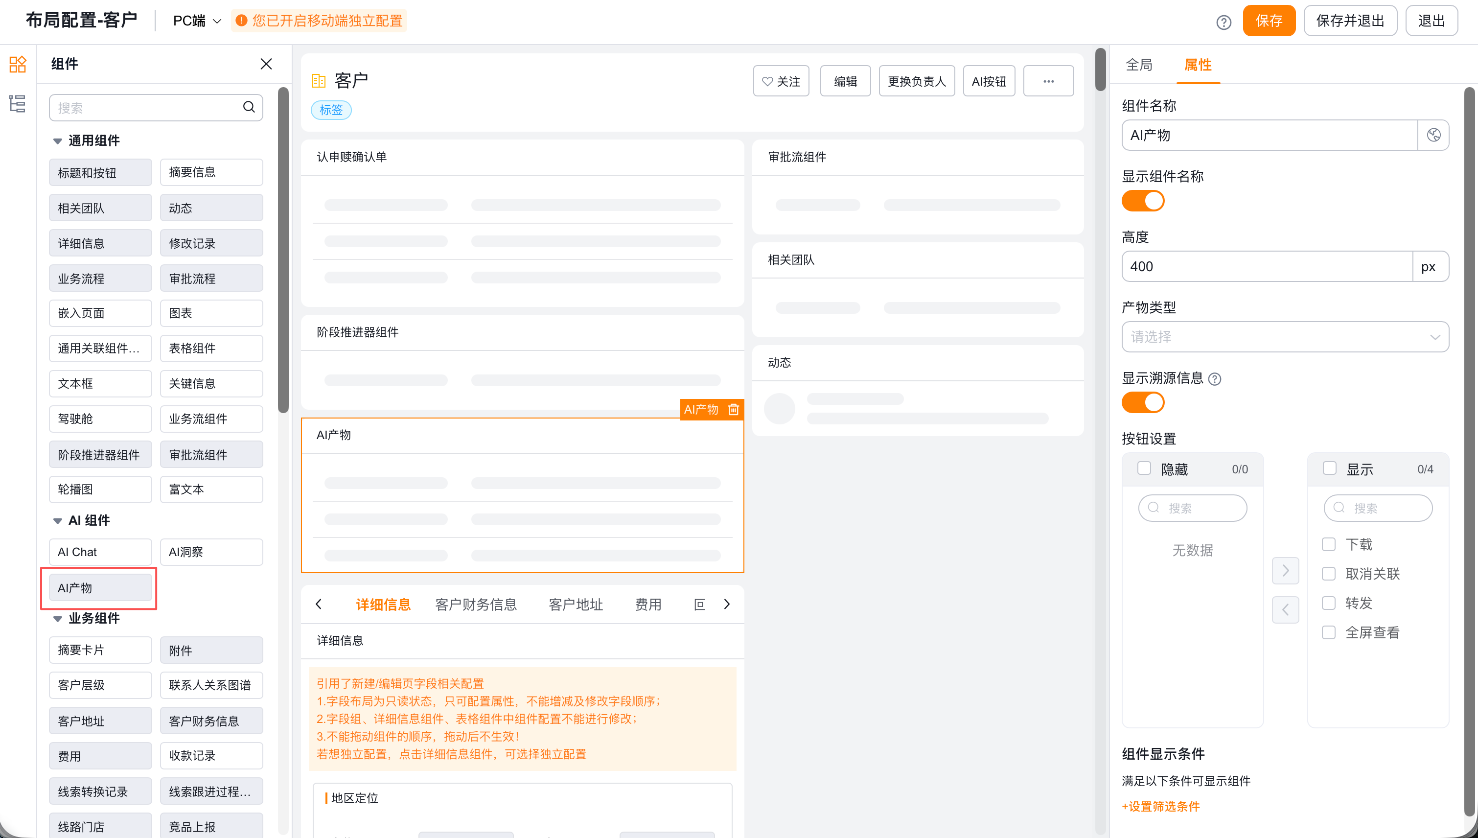Select the 详细信息 tab
1478x838 pixels.
(x=383, y=605)
